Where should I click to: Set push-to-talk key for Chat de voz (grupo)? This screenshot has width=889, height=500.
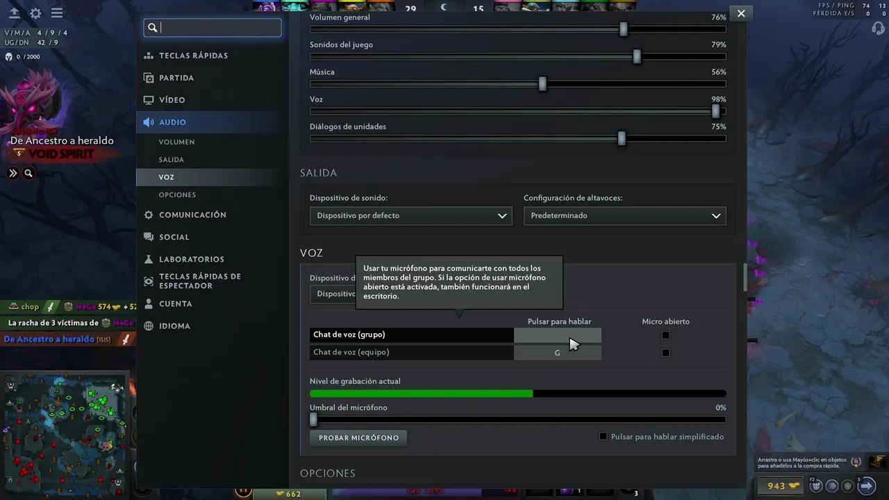pos(558,335)
